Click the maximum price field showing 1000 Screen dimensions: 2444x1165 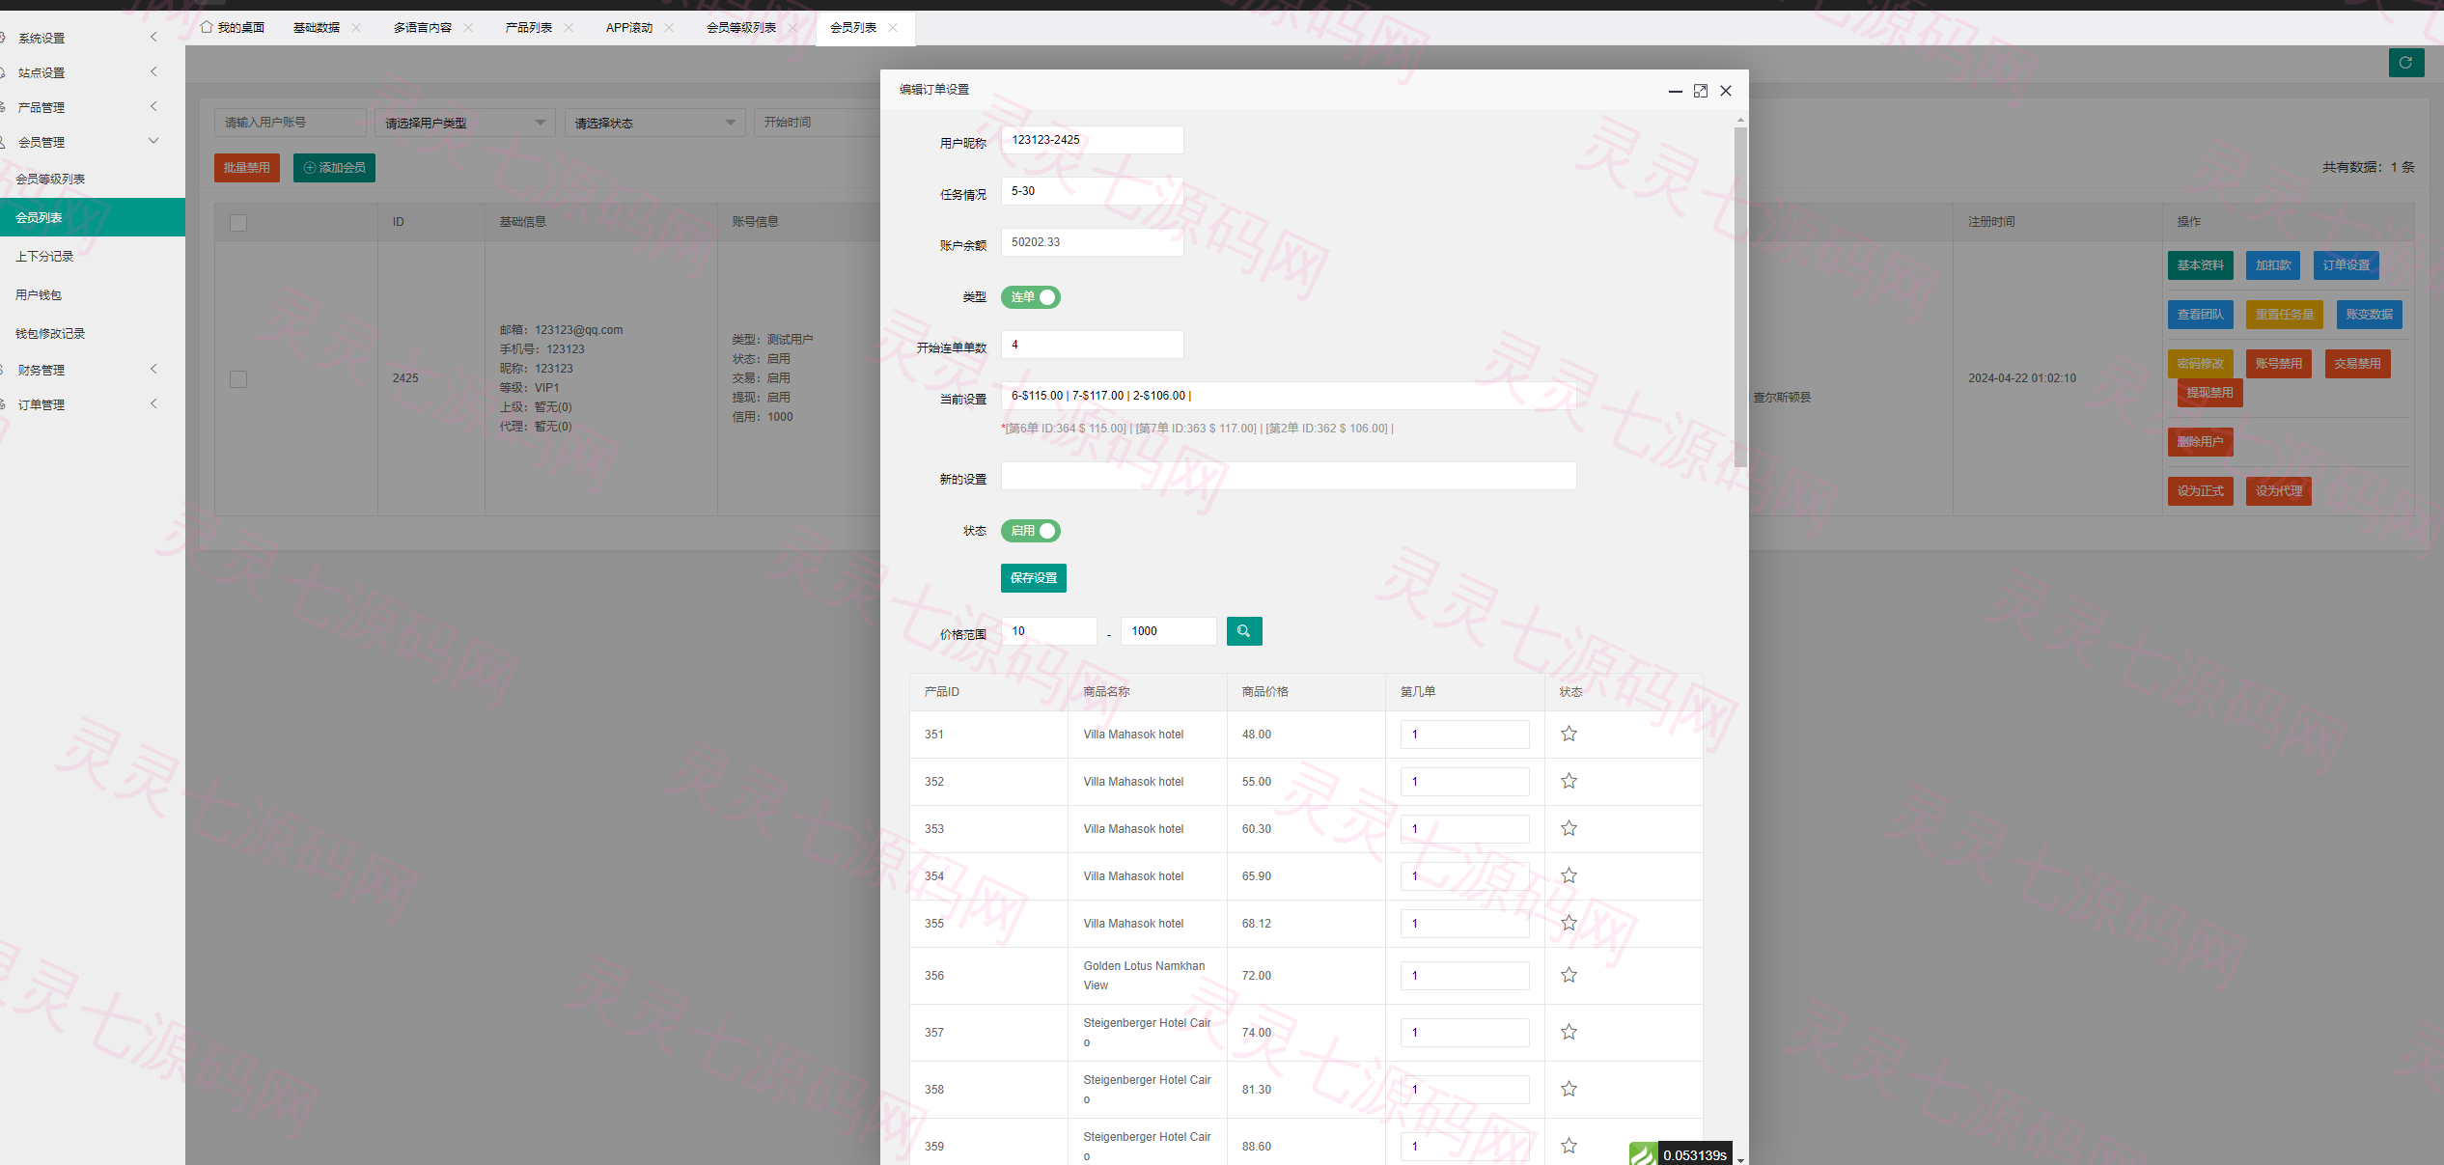point(1168,631)
